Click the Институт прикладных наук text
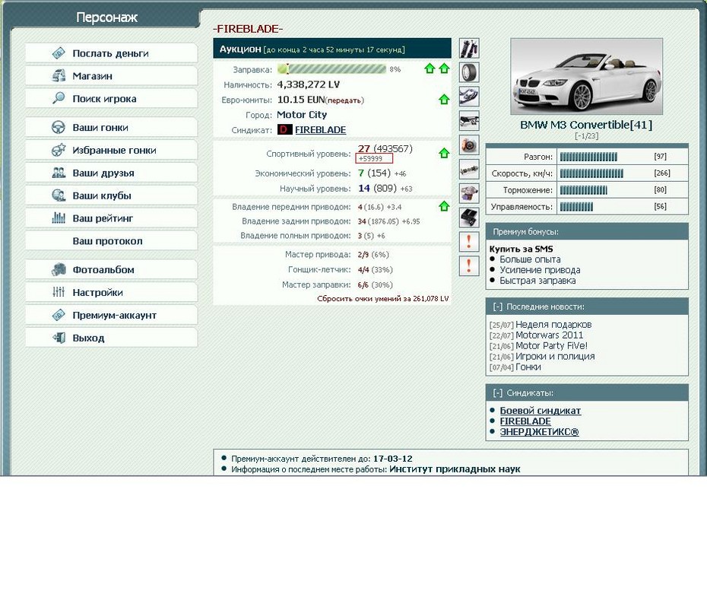This screenshot has width=707, height=610. pyautogui.click(x=455, y=469)
